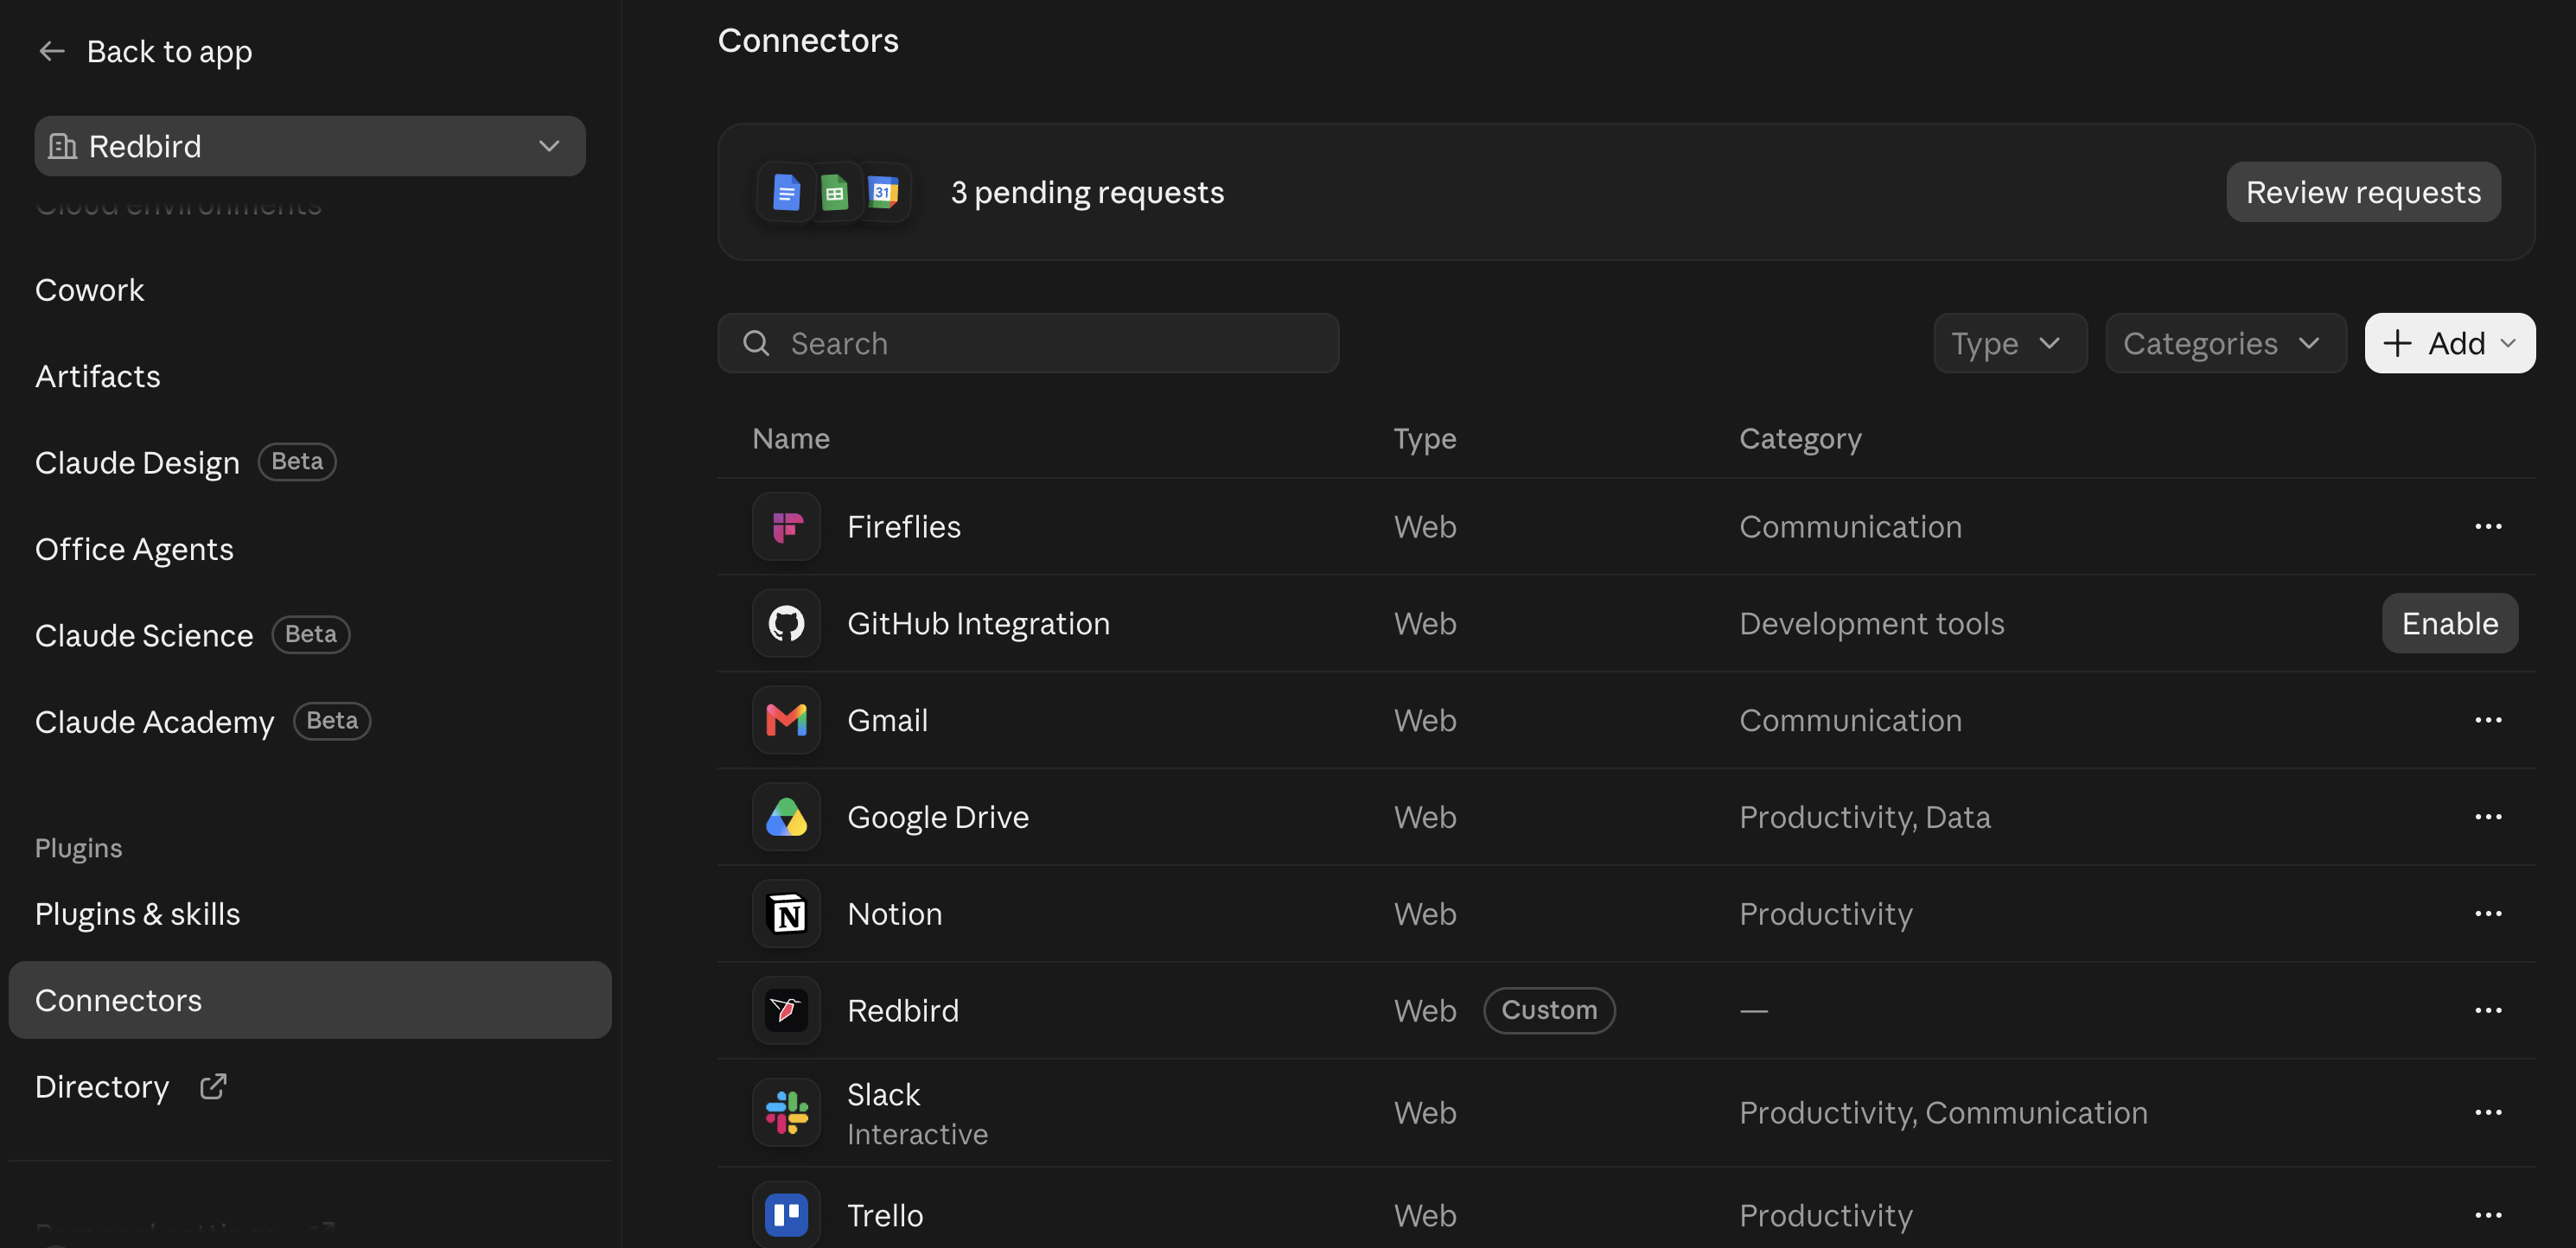Click the Notion connector name
This screenshot has width=2576, height=1248.
894,914
